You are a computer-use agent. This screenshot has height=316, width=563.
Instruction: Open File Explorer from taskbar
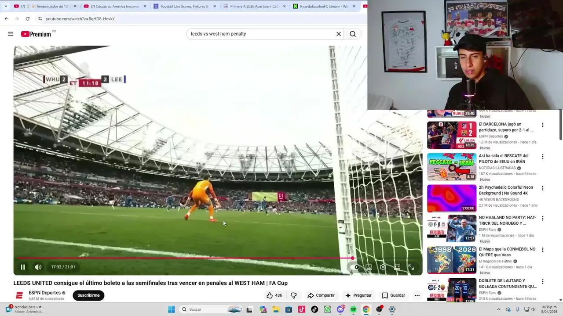[x=276, y=309]
